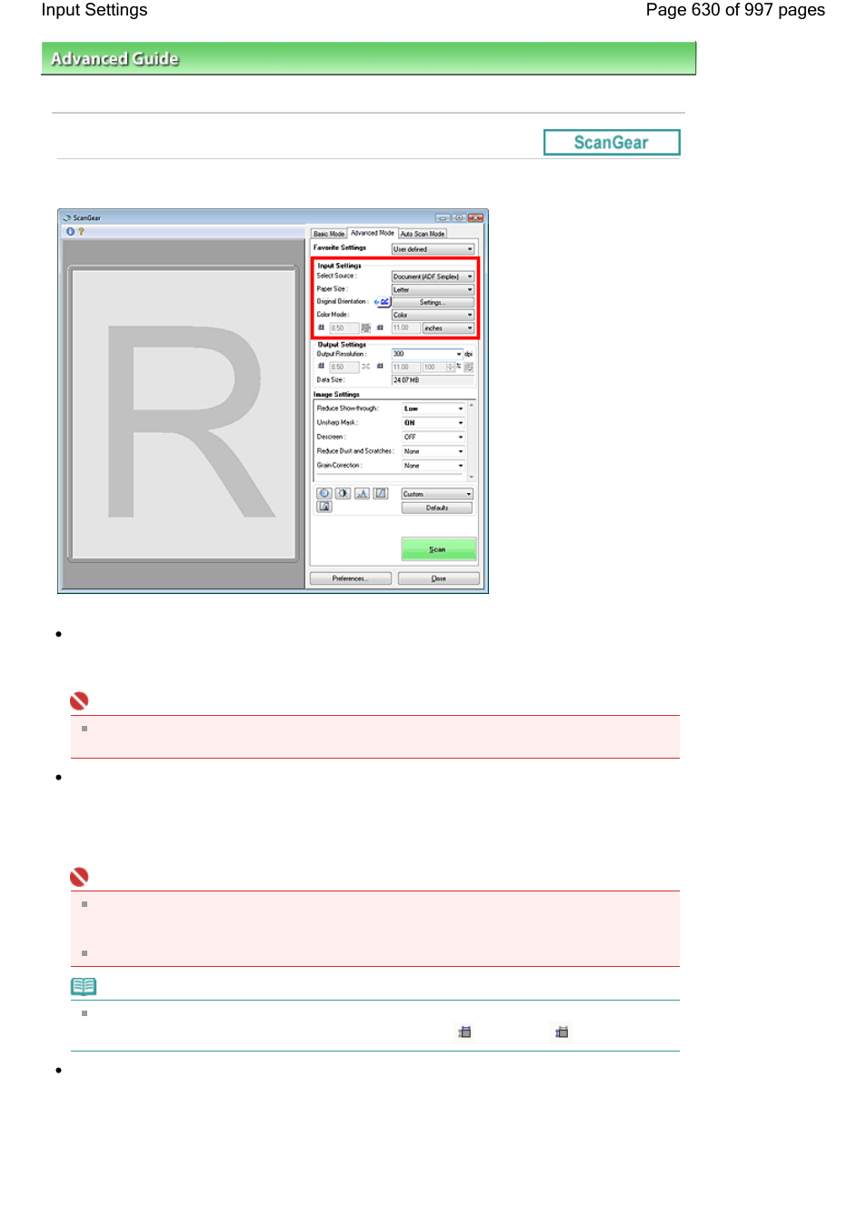Minimize the ScanGear window

click(x=443, y=218)
